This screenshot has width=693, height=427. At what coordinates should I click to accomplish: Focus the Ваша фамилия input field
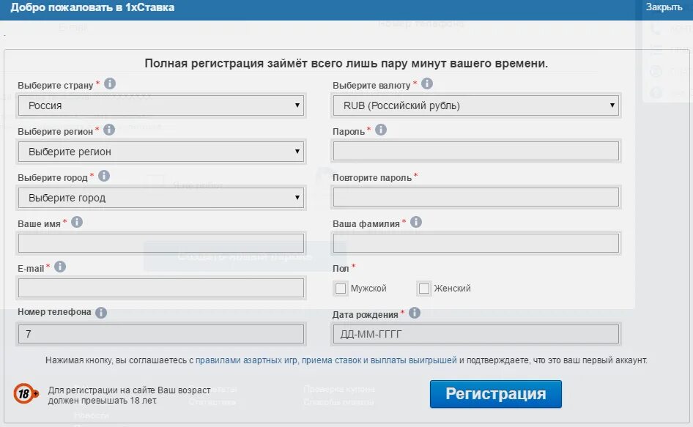475,243
